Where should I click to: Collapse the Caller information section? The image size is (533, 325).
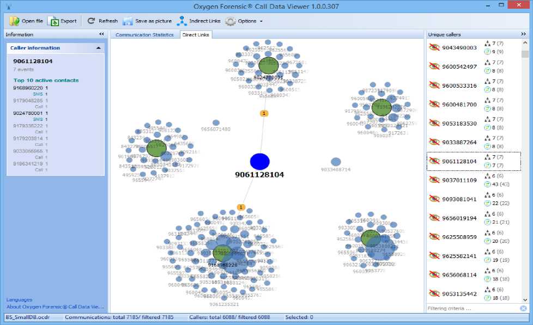(99, 48)
